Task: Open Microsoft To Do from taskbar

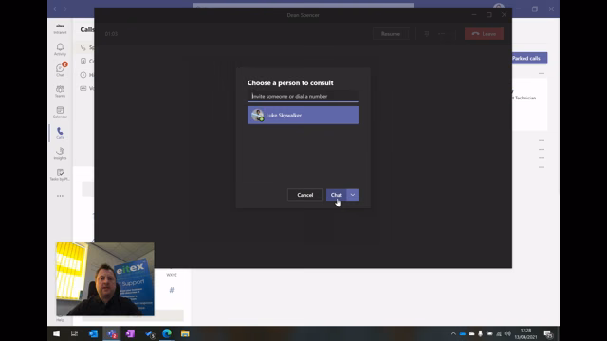Action: (x=150, y=333)
